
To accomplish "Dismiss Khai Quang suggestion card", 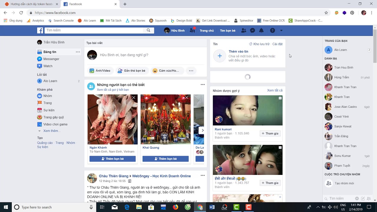I will tap(187, 98).
